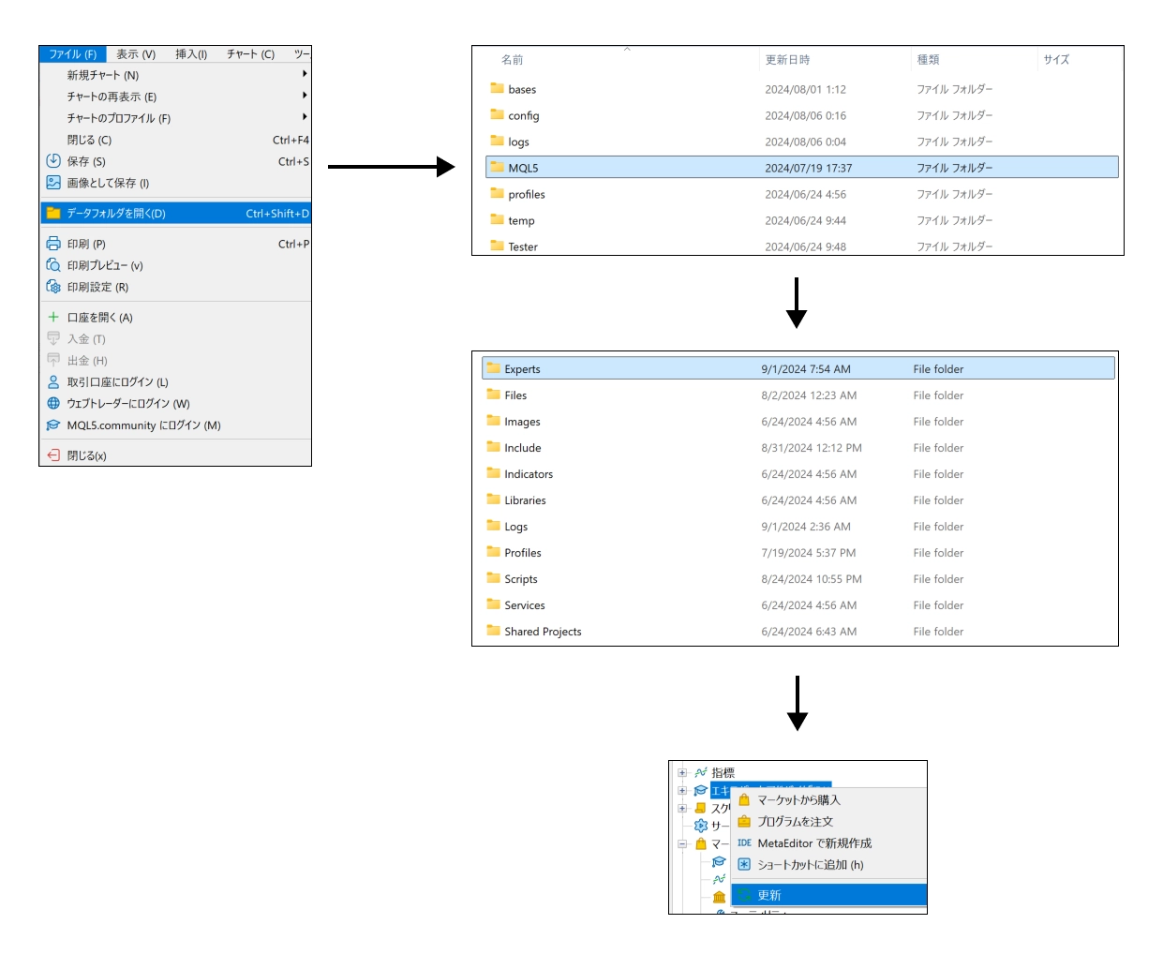This screenshot has height=954, width=1163.
Task: Click the yellow bag icon of マーケット node
Action: pyautogui.click(x=701, y=843)
